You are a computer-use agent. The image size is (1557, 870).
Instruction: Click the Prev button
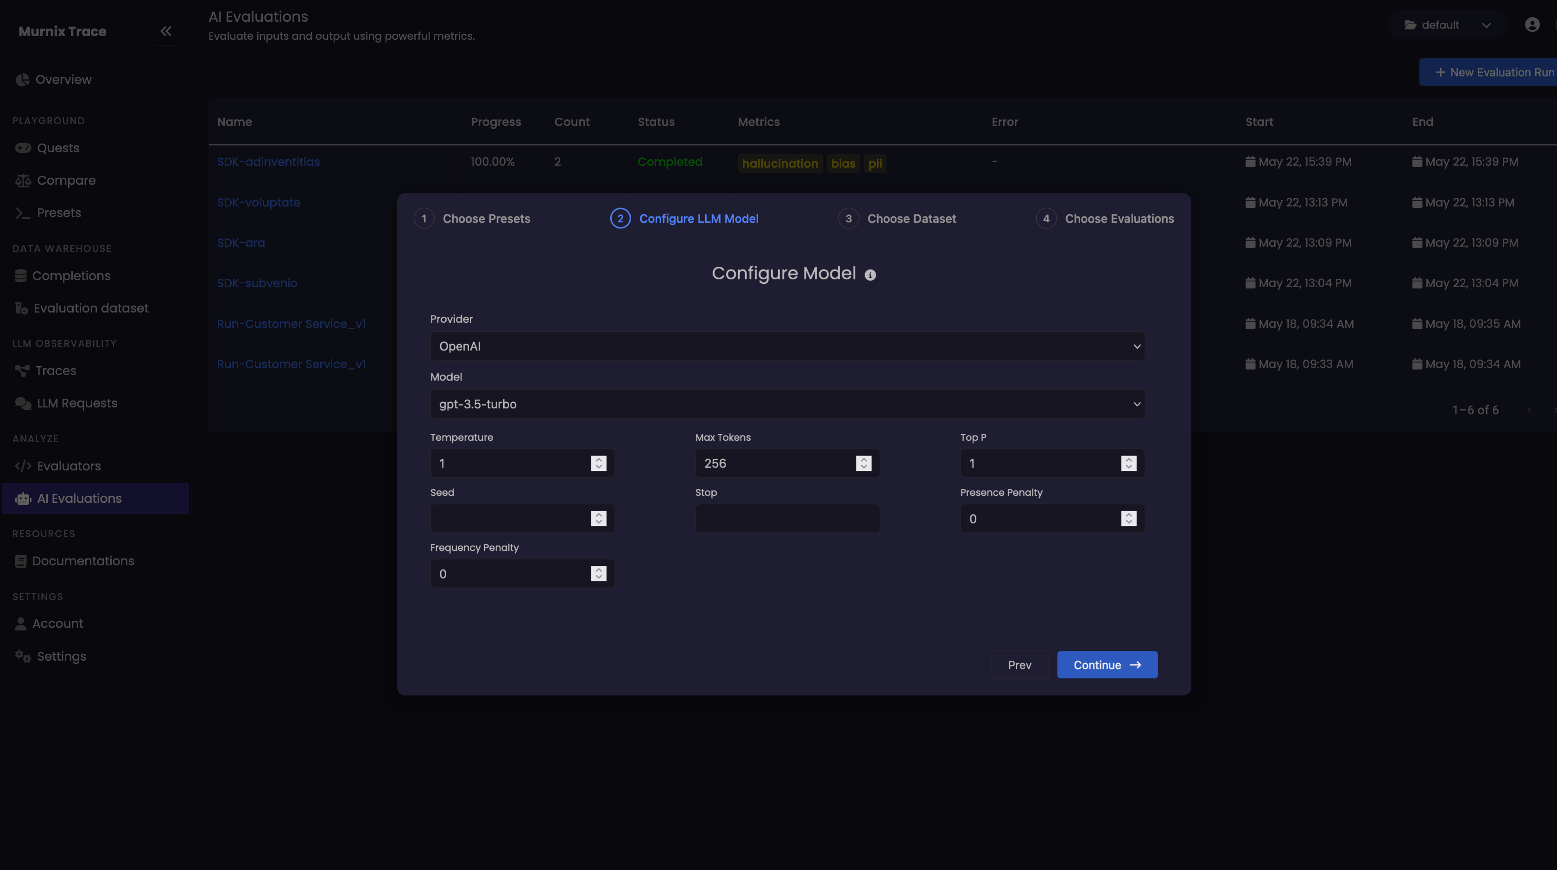pos(1019,665)
